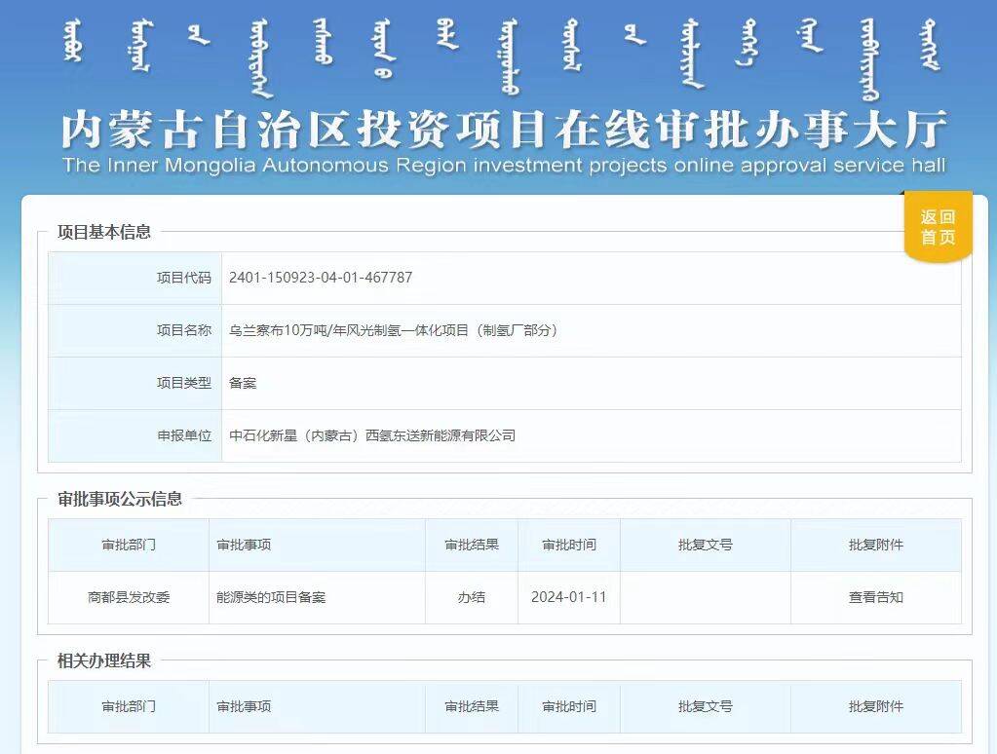
Task: Click the 审批事项公示信息 section heading
Action: point(120,499)
